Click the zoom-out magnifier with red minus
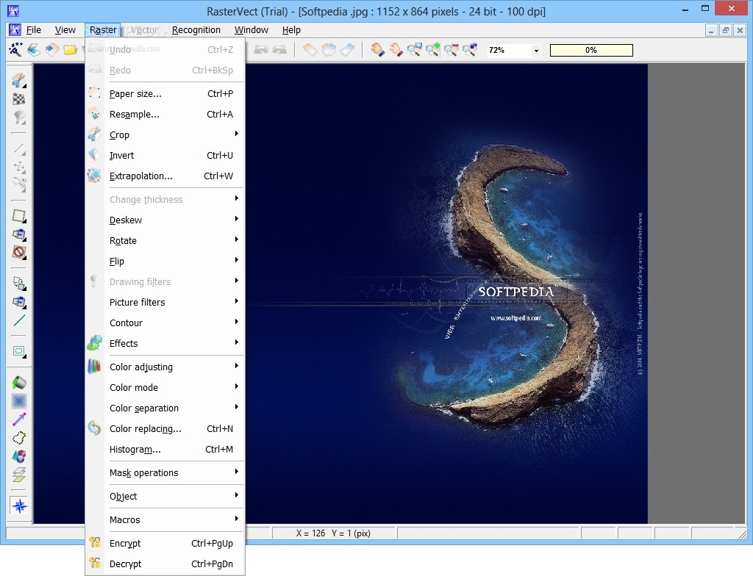Image resolution: width=753 pixels, height=576 pixels. click(x=451, y=49)
